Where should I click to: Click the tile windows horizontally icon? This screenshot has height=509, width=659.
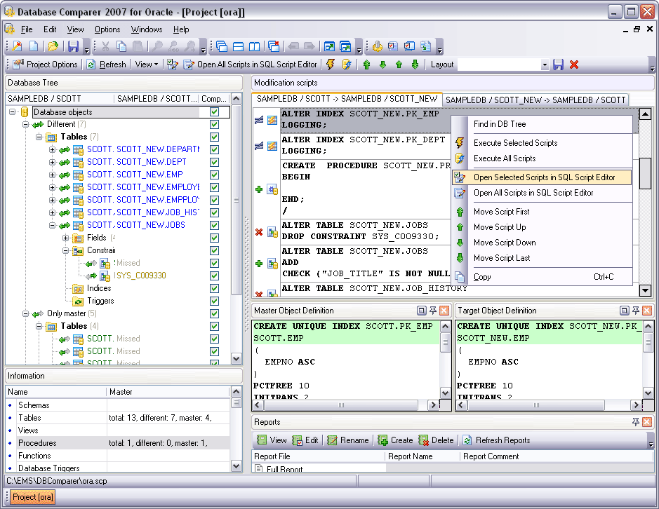pos(239,46)
